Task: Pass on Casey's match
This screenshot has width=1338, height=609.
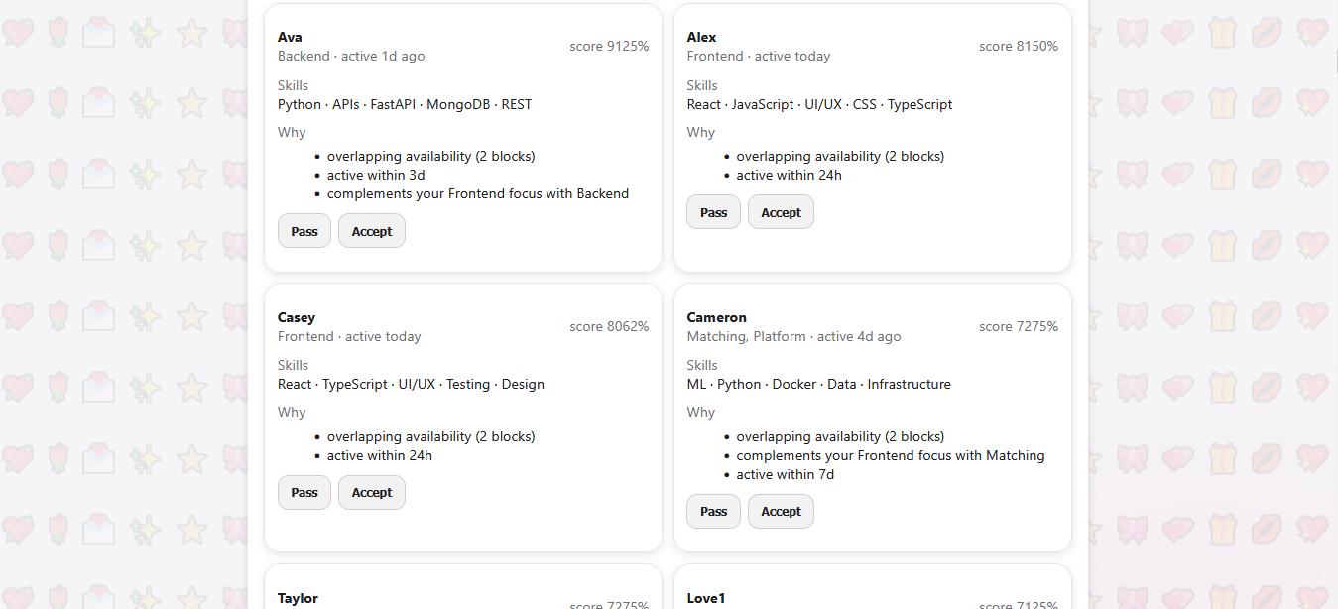Action: pos(304,492)
